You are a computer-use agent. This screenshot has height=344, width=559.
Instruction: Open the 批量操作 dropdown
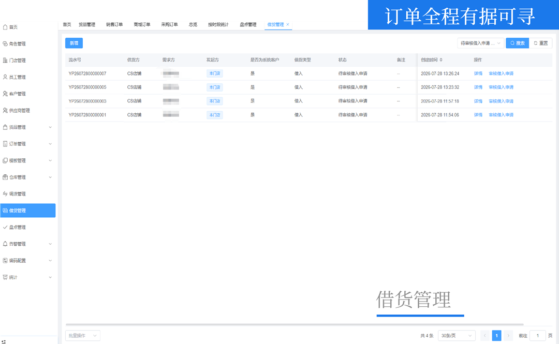[83, 335]
